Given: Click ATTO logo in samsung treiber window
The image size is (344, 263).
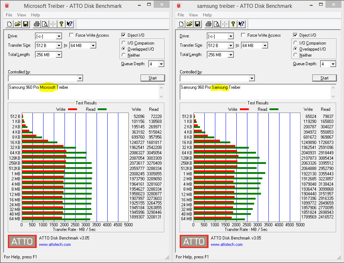Looking at the screenshot, I should (194, 242).
